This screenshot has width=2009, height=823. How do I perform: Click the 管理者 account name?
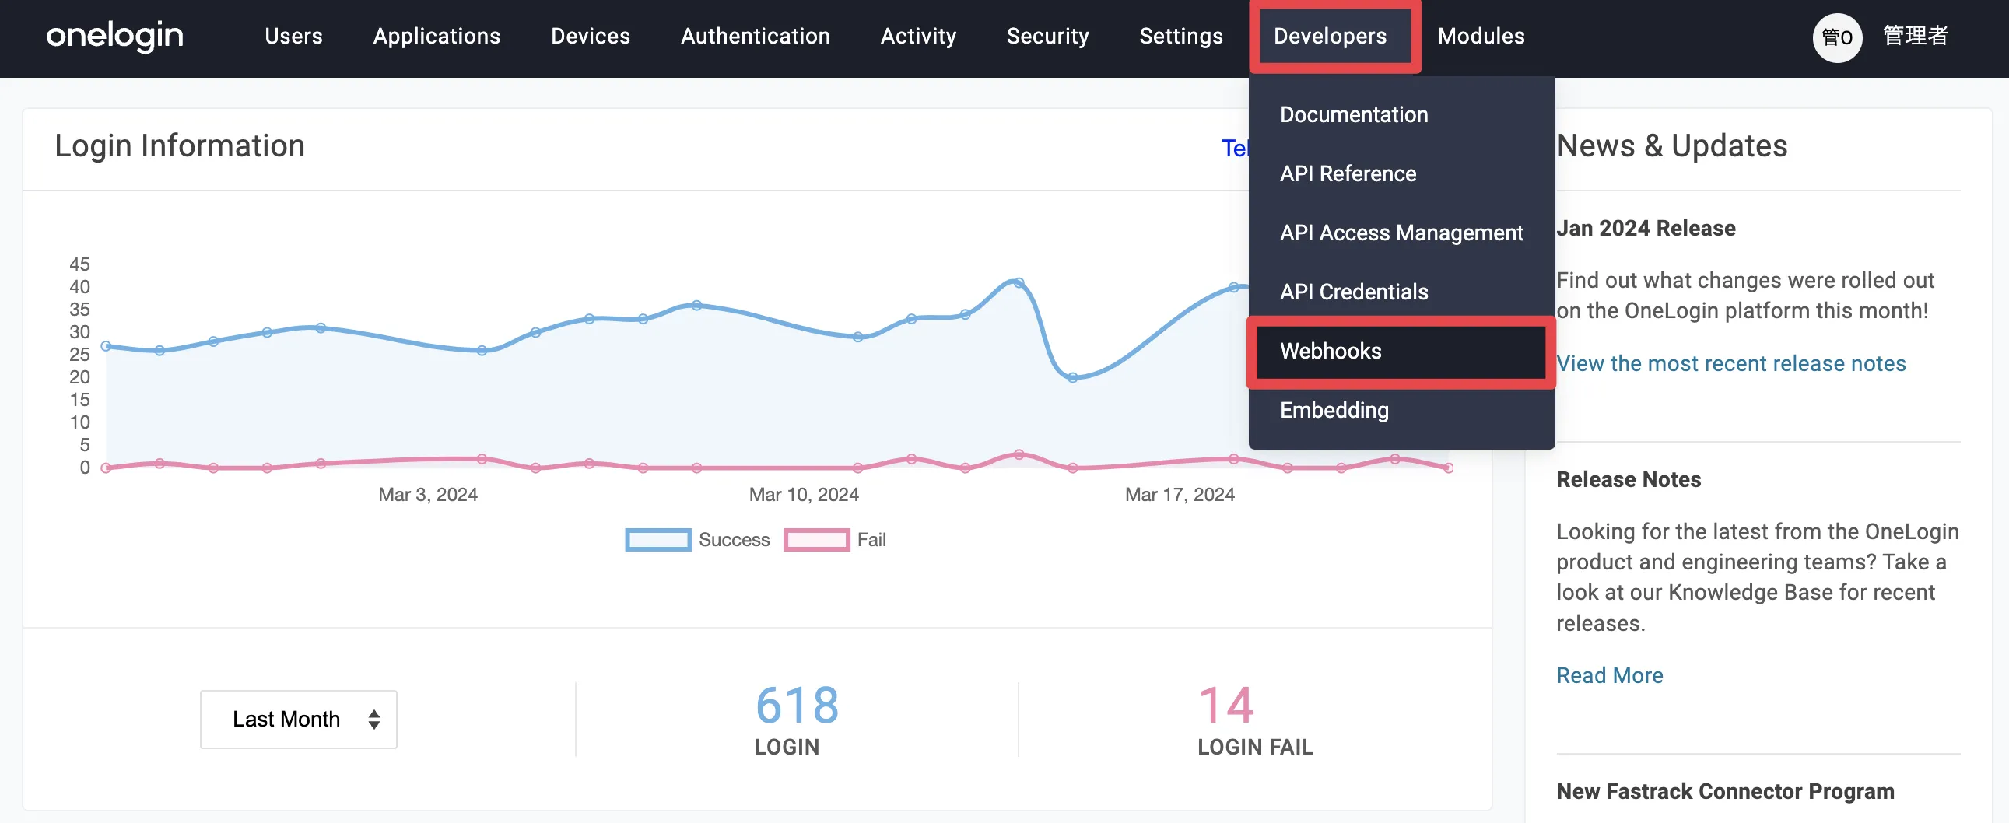tap(1915, 36)
